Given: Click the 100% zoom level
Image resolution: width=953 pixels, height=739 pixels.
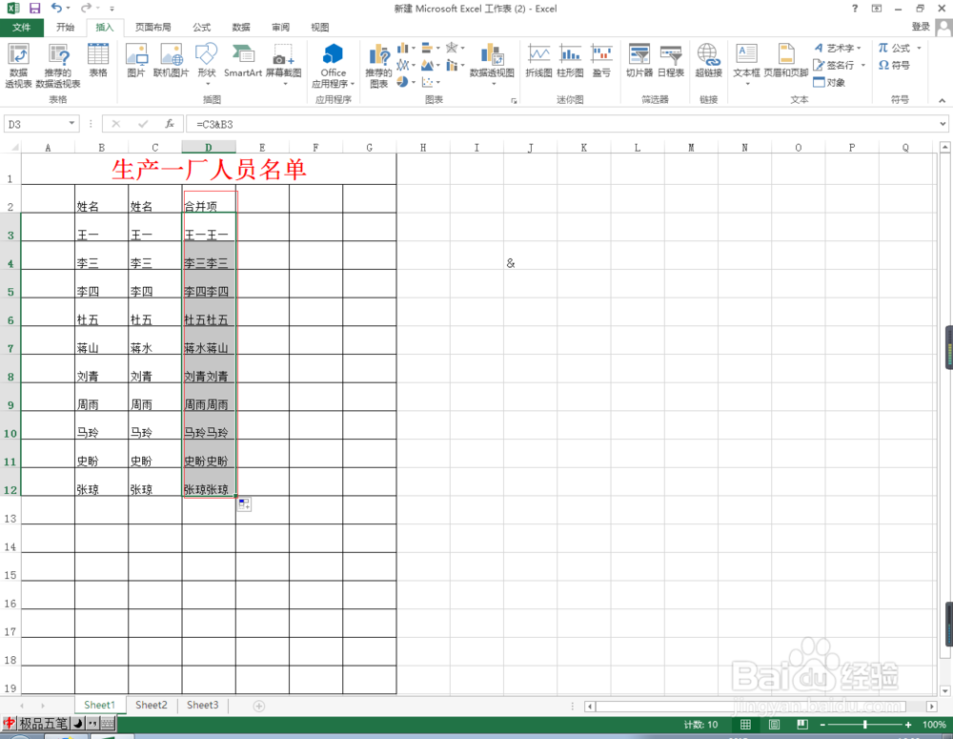Looking at the screenshot, I should pyautogui.click(x=934, y=724).
